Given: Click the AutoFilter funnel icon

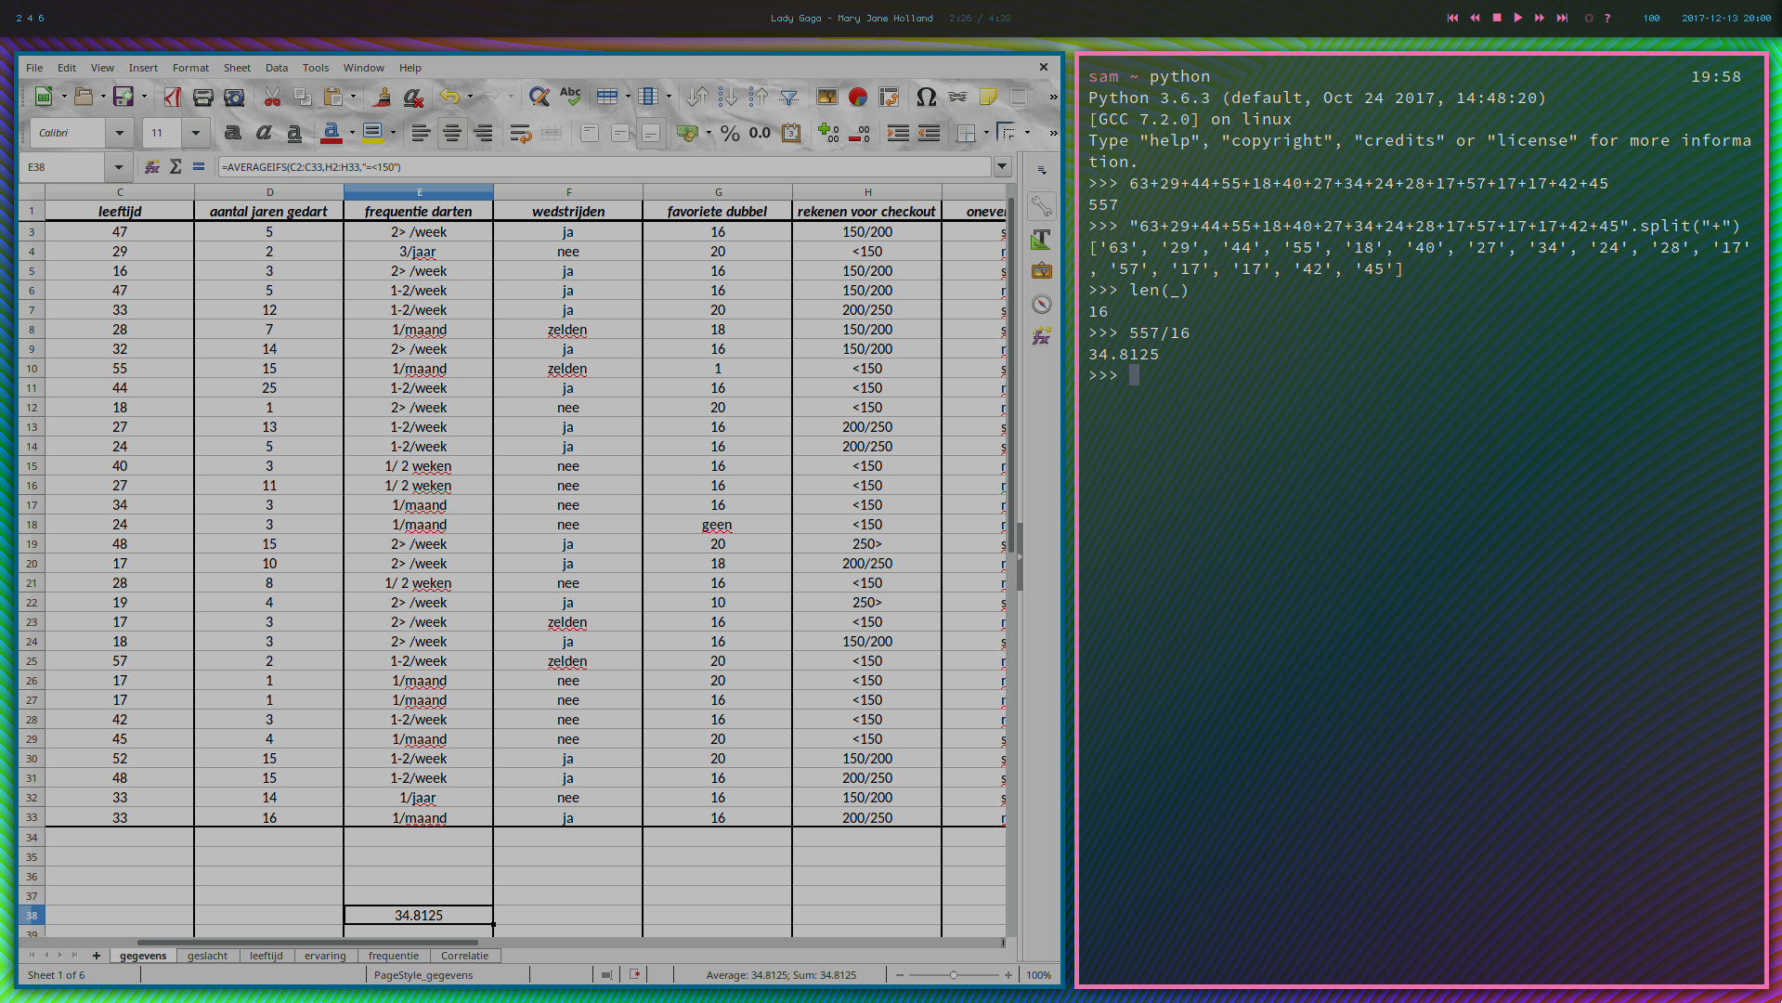Looking at the screenshot, I should pos(789,97).
